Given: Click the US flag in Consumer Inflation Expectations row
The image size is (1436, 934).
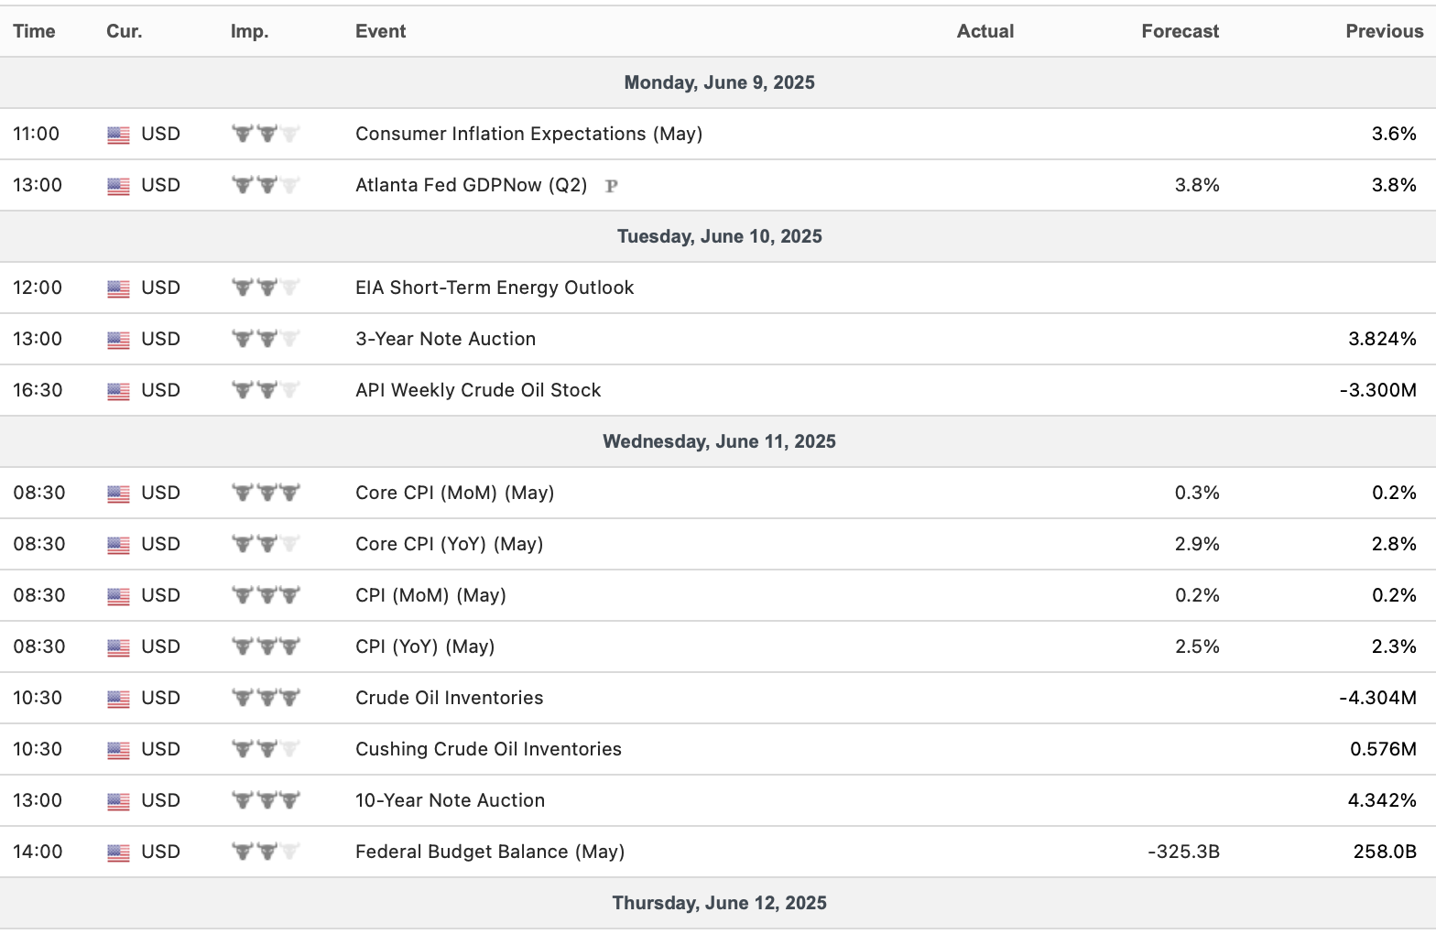Looking at the screenshot, I should point(118,135).
